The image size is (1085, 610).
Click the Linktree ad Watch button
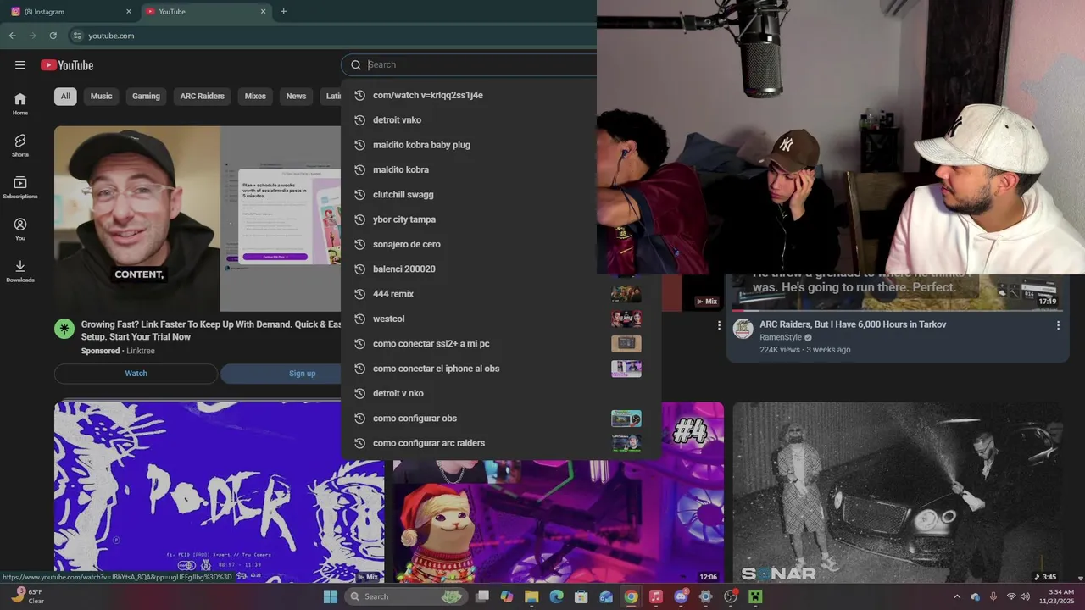tap(136, 374)
